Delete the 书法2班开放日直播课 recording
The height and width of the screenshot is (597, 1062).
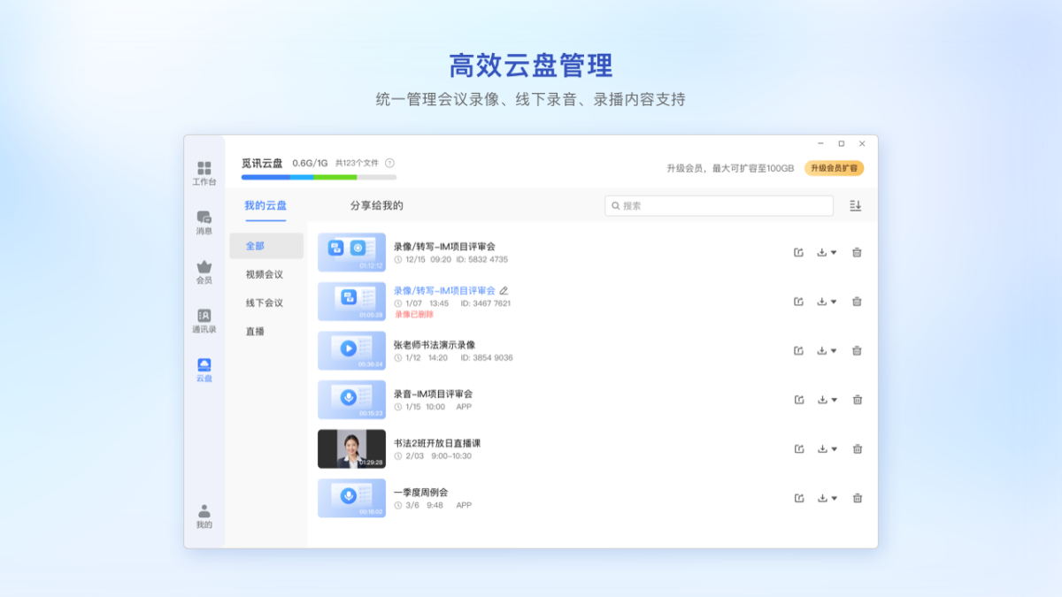(x=857, y=448)
